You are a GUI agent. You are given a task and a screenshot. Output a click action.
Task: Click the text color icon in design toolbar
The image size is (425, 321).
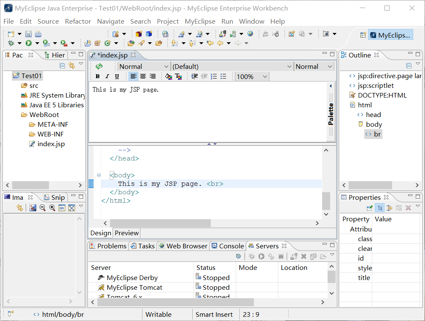click(178, 76)
